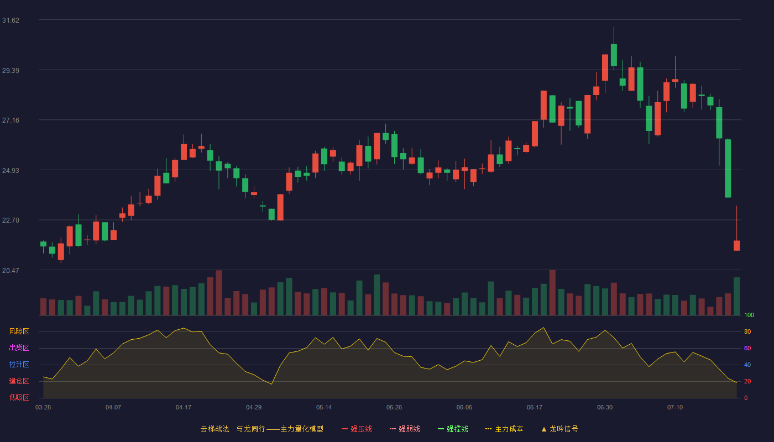Click the 20.47 price axis label
Viewport: 774px width, 442px height.
(11, 271)
